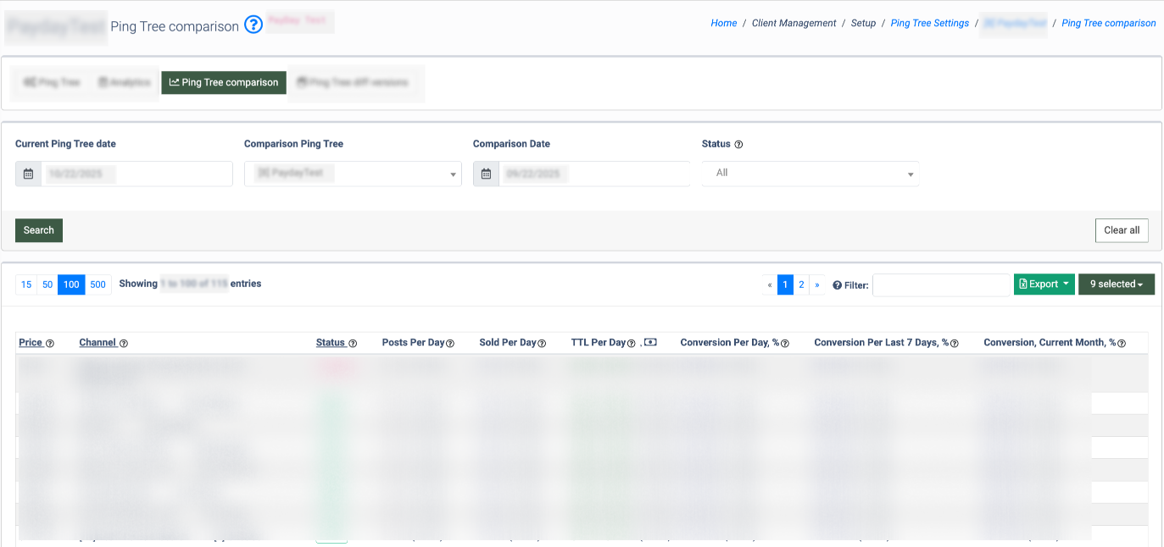
Task: Click calendar icon for Comparison Date
Action: tap(486, 174)
